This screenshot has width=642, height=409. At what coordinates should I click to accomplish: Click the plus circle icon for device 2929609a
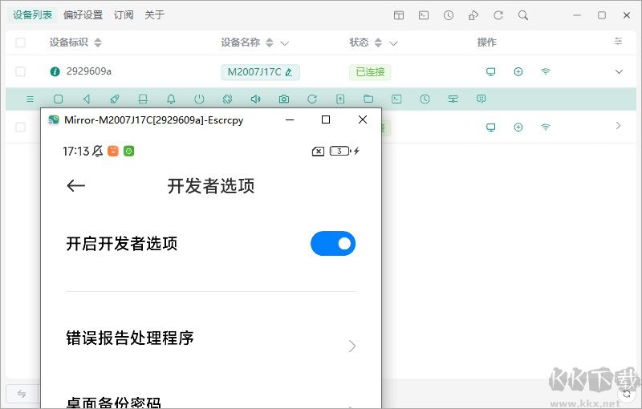pos(518,72)
